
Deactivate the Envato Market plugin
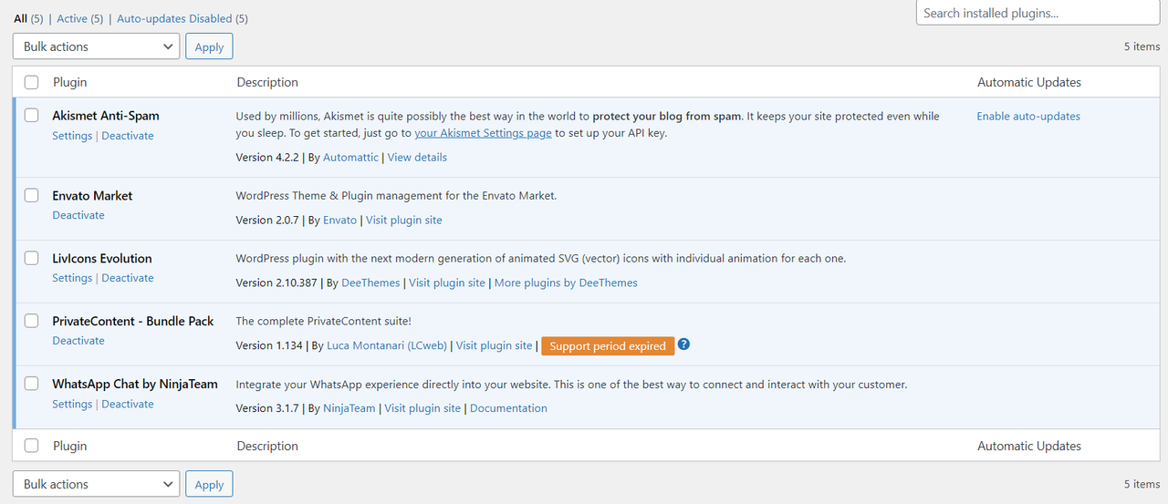click(x=78, y=215)
